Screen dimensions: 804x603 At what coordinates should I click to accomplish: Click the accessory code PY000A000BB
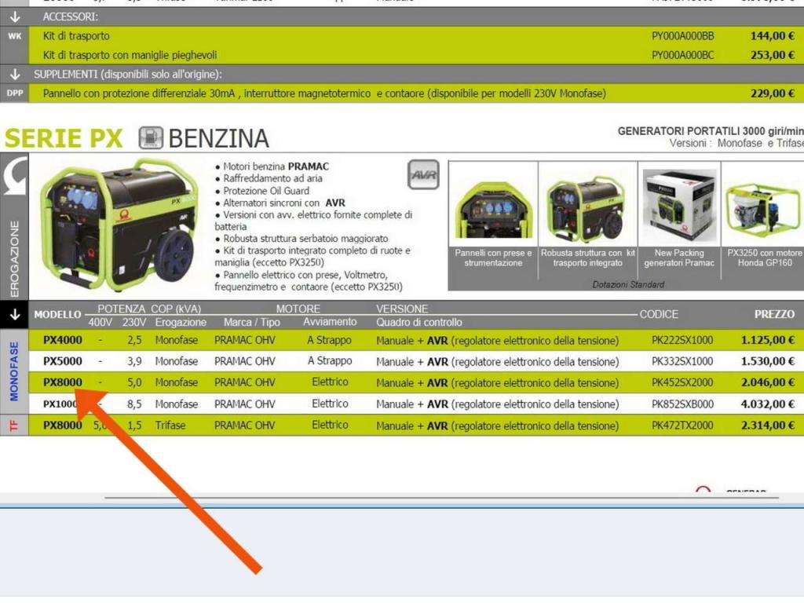[x=682, y=36]
